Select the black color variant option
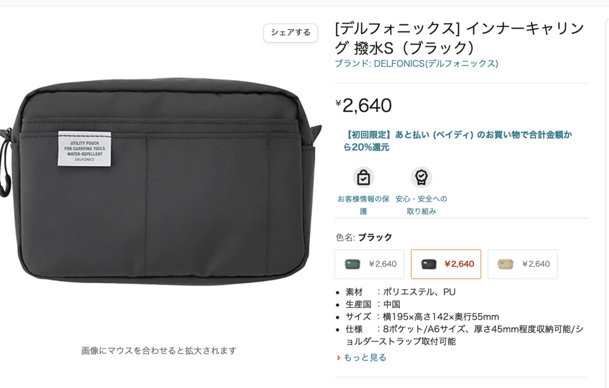Image resolution: width=609 pixels, height=388 pixels. pyautogui.click(x=446, y=264)
